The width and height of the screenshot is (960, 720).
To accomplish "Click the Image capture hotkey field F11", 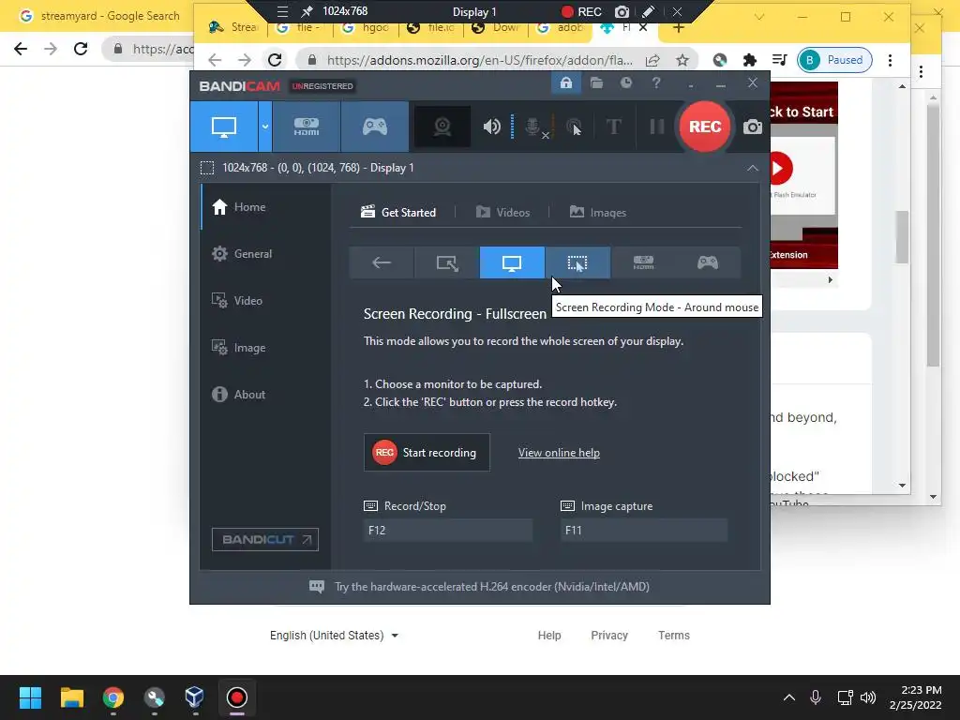I will [x=644, y=531].
